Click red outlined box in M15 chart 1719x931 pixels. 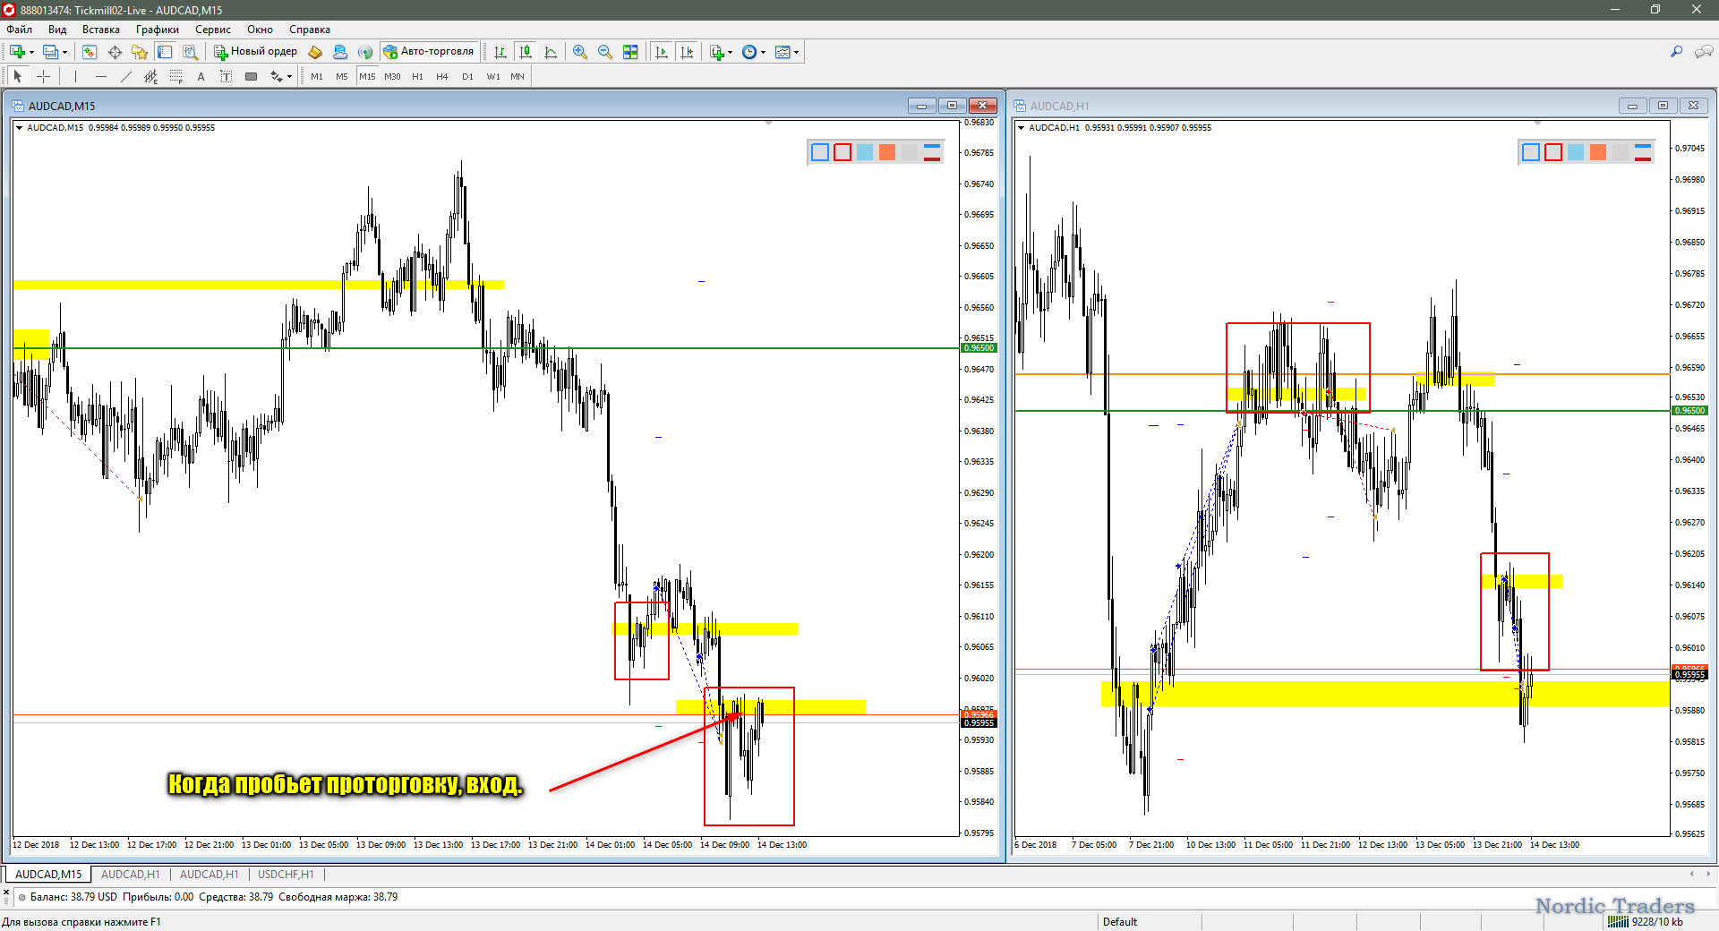842,152
